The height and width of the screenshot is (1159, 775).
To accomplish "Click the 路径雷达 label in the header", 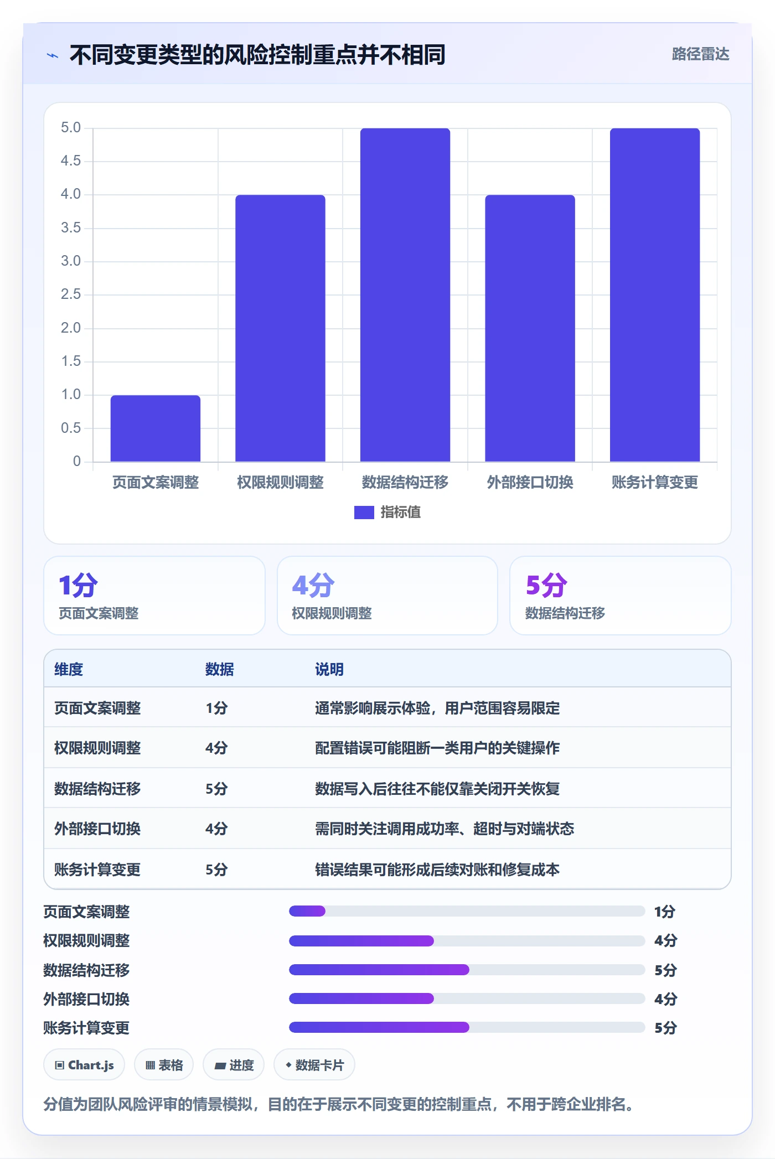I will [700, 54].
